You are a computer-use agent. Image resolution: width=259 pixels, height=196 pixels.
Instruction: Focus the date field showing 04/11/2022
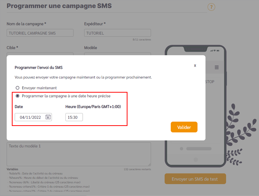tap(33, 117)
